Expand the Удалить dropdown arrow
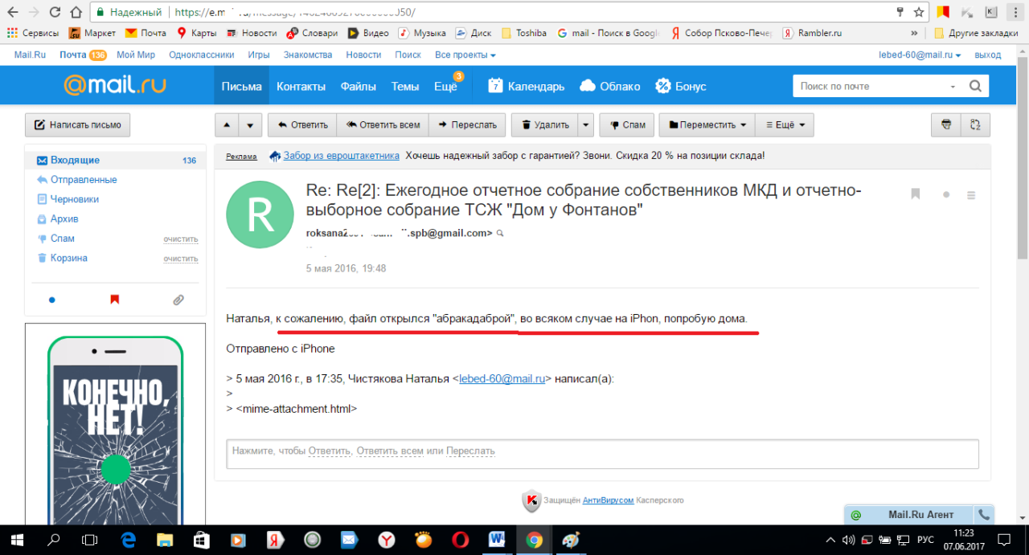The width and height of the screenshot is (1029, 555). tap(586, 125)
